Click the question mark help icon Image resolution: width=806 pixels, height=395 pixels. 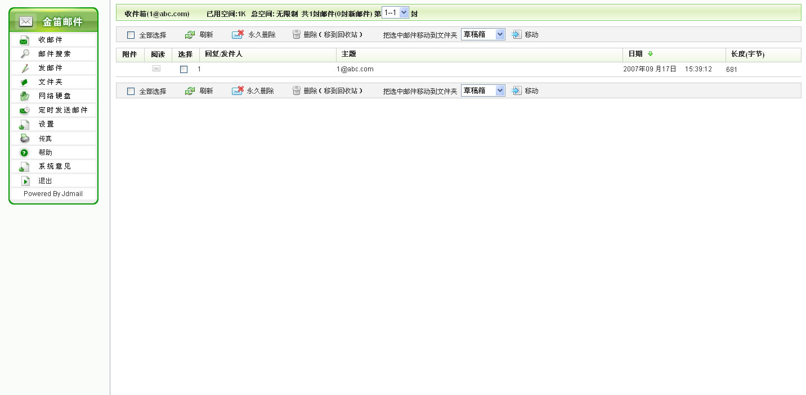tap(24, 153)
